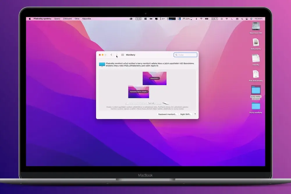The height and width of the screenshot is (194, 291).
Task: Minimize the Monitory window with the yellow button
Action: pyautogui.click(x=103, y=55)
